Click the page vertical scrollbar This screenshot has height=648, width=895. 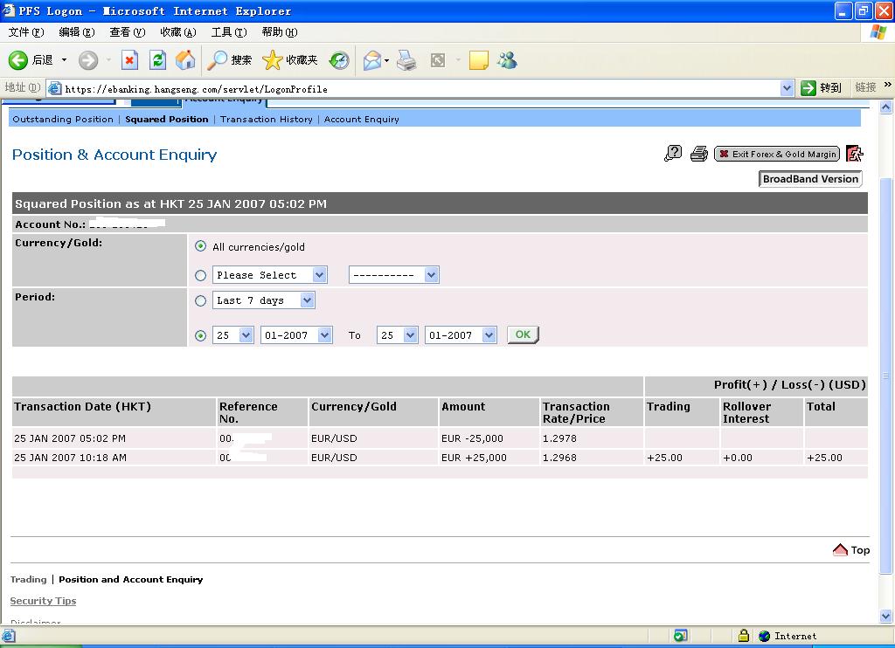(886, 376)
